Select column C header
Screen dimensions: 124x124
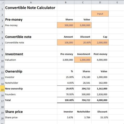pyautogui.click(x=83, y=3)
